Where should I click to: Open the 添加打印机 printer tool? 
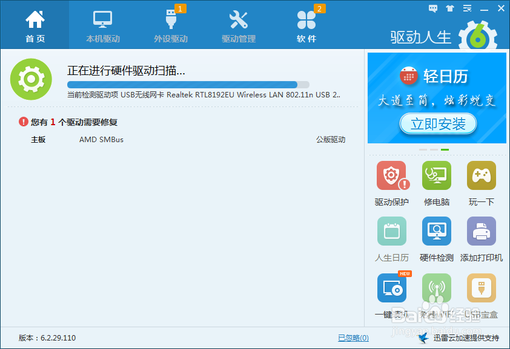pos(482,240)
